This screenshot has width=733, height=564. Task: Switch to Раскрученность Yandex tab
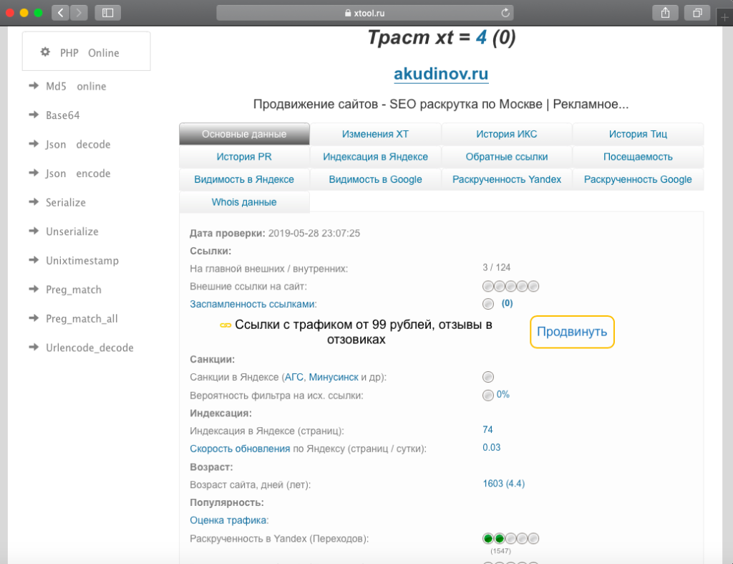click(507, 179)
